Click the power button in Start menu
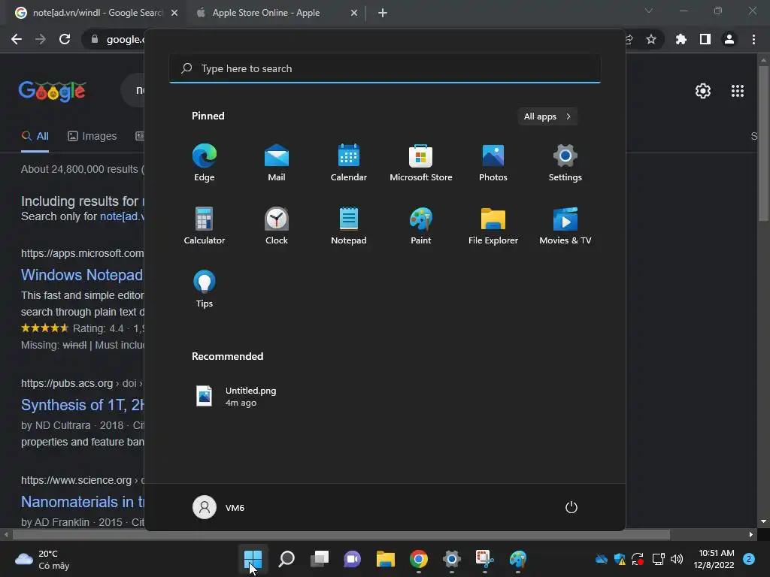Viewport: 770px width, 577px height. 571,507
